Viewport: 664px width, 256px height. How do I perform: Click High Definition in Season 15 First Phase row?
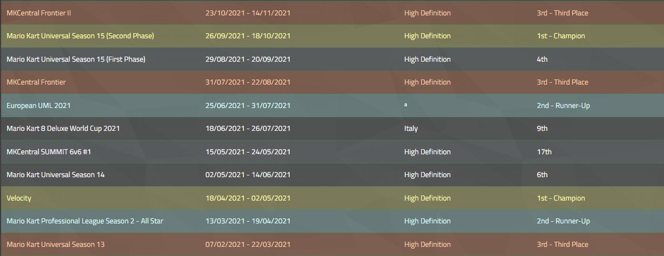427,59
